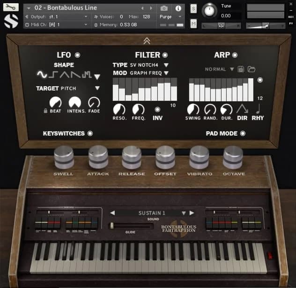
Task: Select next sound with right arrow beside SUSTAIN 1
Action: pos(192,213)
